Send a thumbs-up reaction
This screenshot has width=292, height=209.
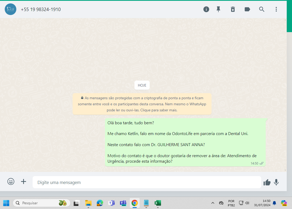[x=267, y=182]
